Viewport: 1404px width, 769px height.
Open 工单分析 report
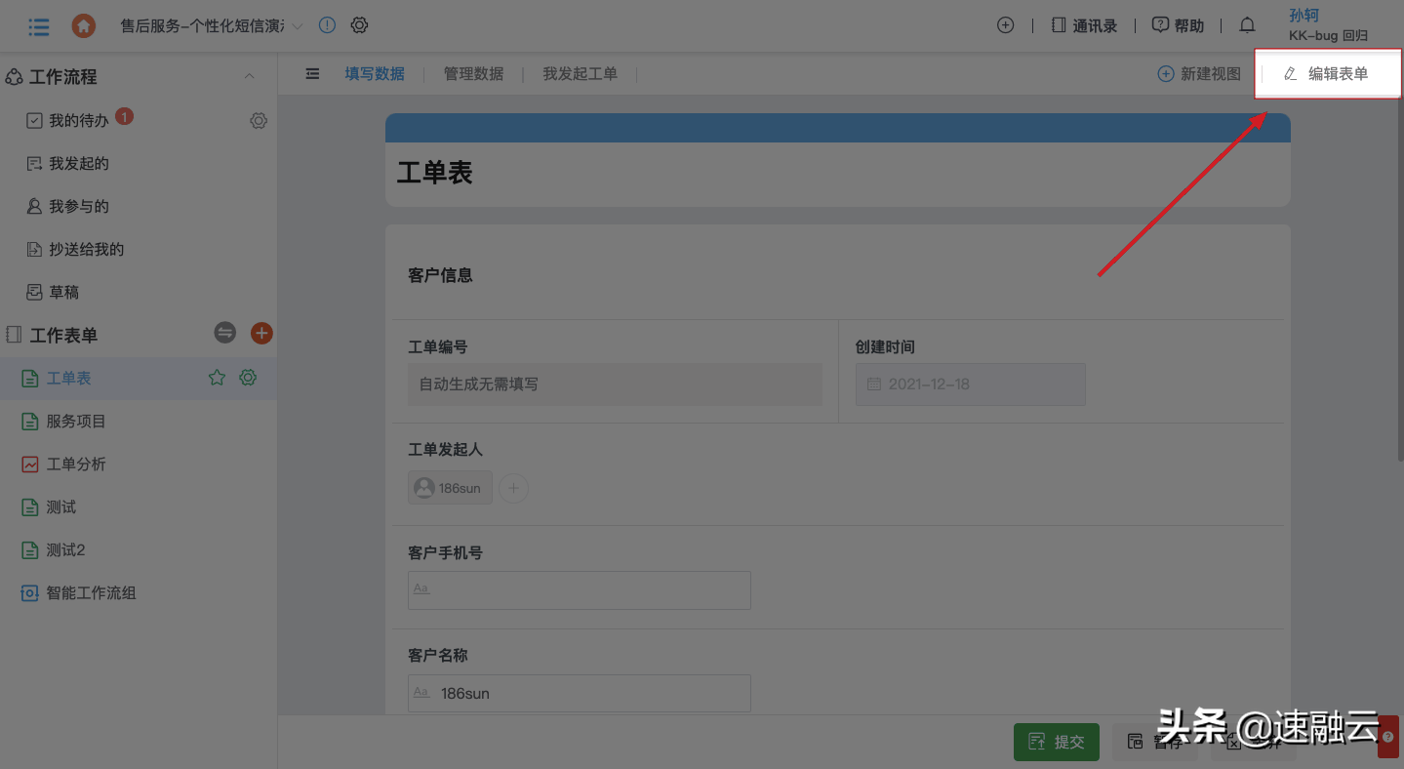pos(76,464)
